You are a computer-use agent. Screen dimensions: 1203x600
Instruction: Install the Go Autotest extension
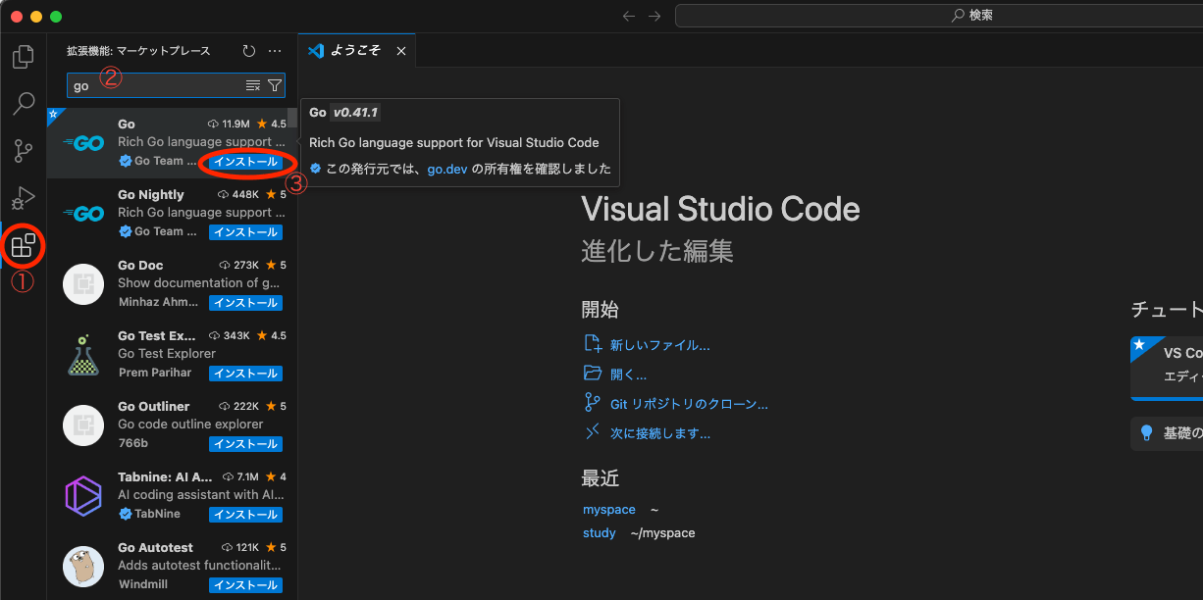click(245, 585)
